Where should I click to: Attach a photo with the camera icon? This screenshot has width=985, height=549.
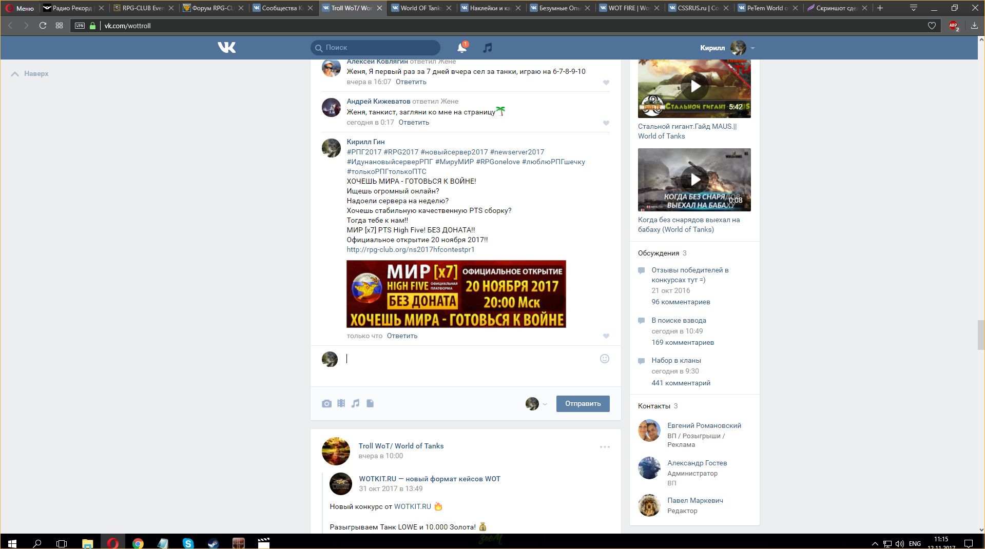(x=326, y=404)
